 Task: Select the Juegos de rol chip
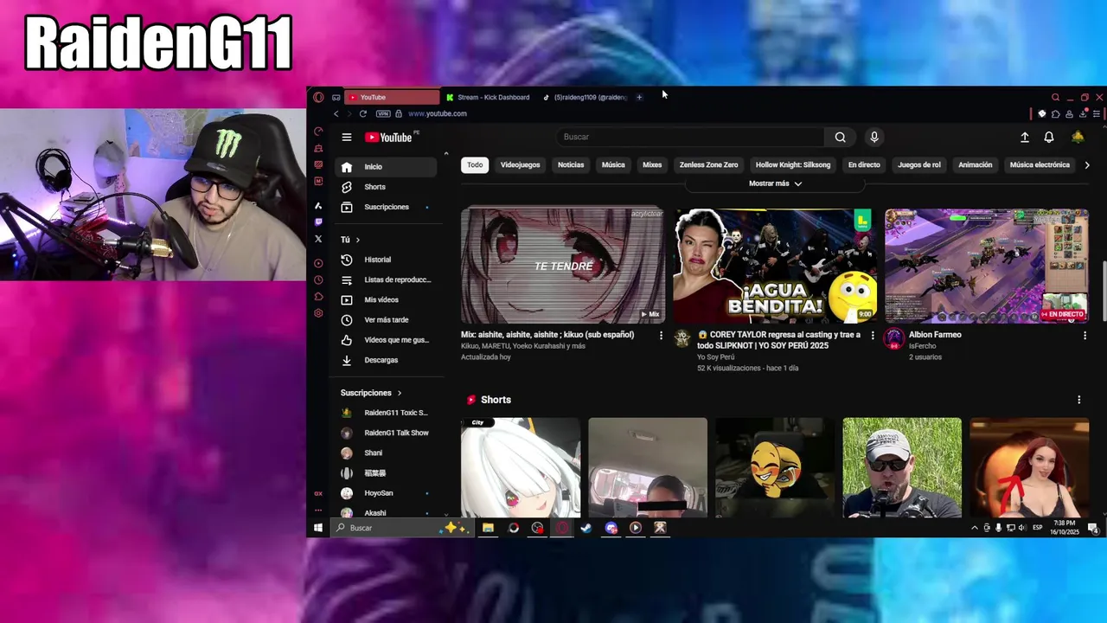click(x=918, y=164)
